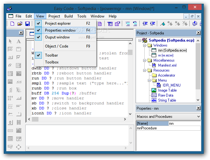Click the properties hand toolbar icon

[x=117, y=24]
